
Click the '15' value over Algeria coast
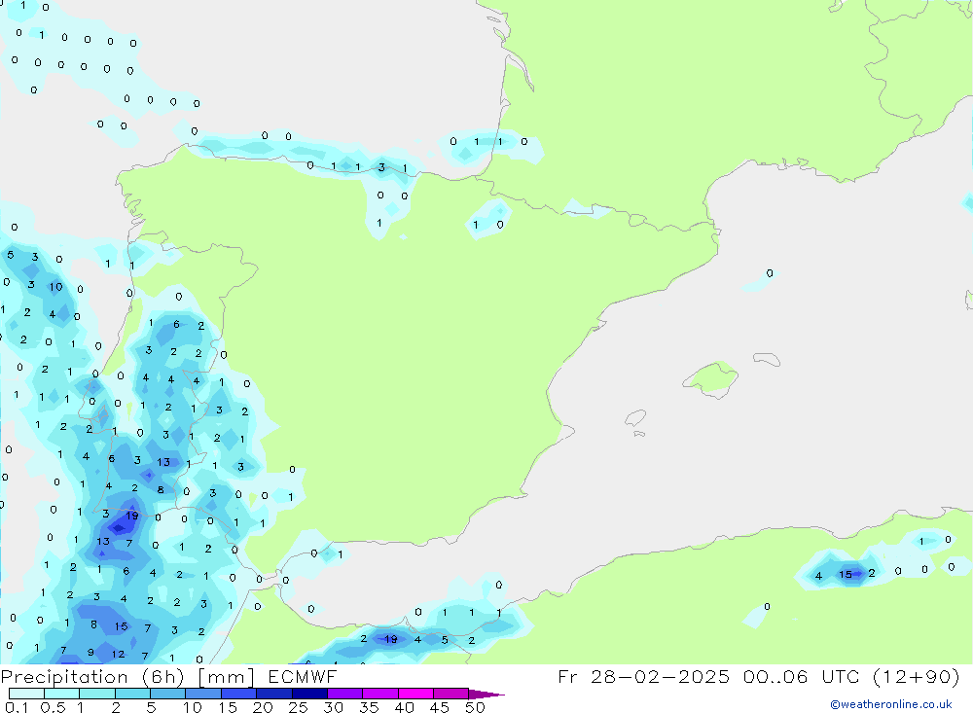pyautogui.click(x=846, y=575)
